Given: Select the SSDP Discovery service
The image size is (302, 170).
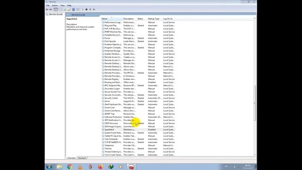Looking at the screenshot, I should (138, 123).
